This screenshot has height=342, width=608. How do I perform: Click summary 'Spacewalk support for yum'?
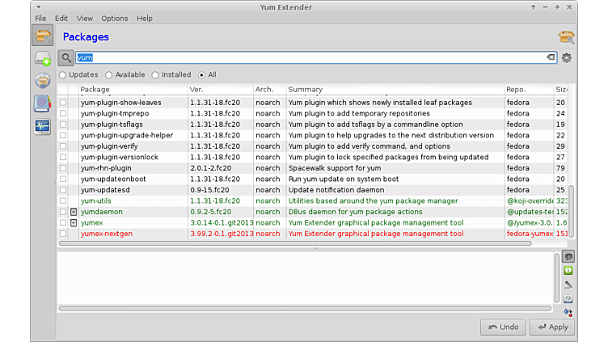[335, 168]
